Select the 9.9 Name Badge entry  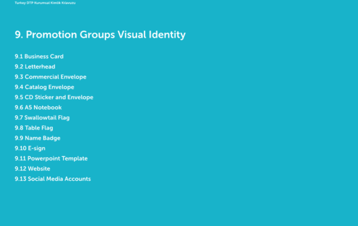click(x=38, y=138)
